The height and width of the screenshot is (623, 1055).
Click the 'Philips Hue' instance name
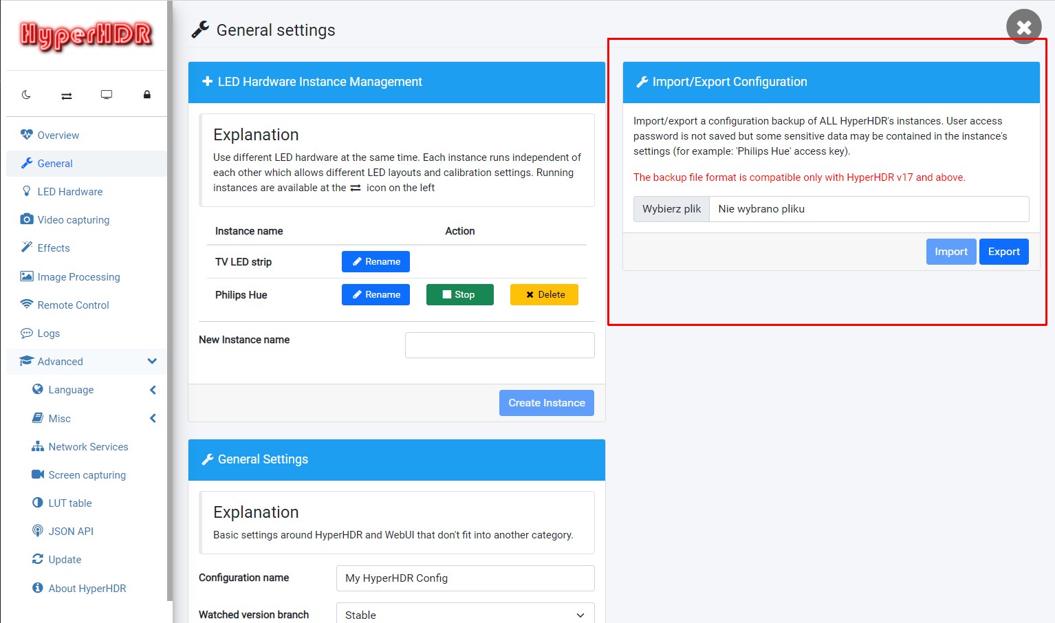coord(241,295)
